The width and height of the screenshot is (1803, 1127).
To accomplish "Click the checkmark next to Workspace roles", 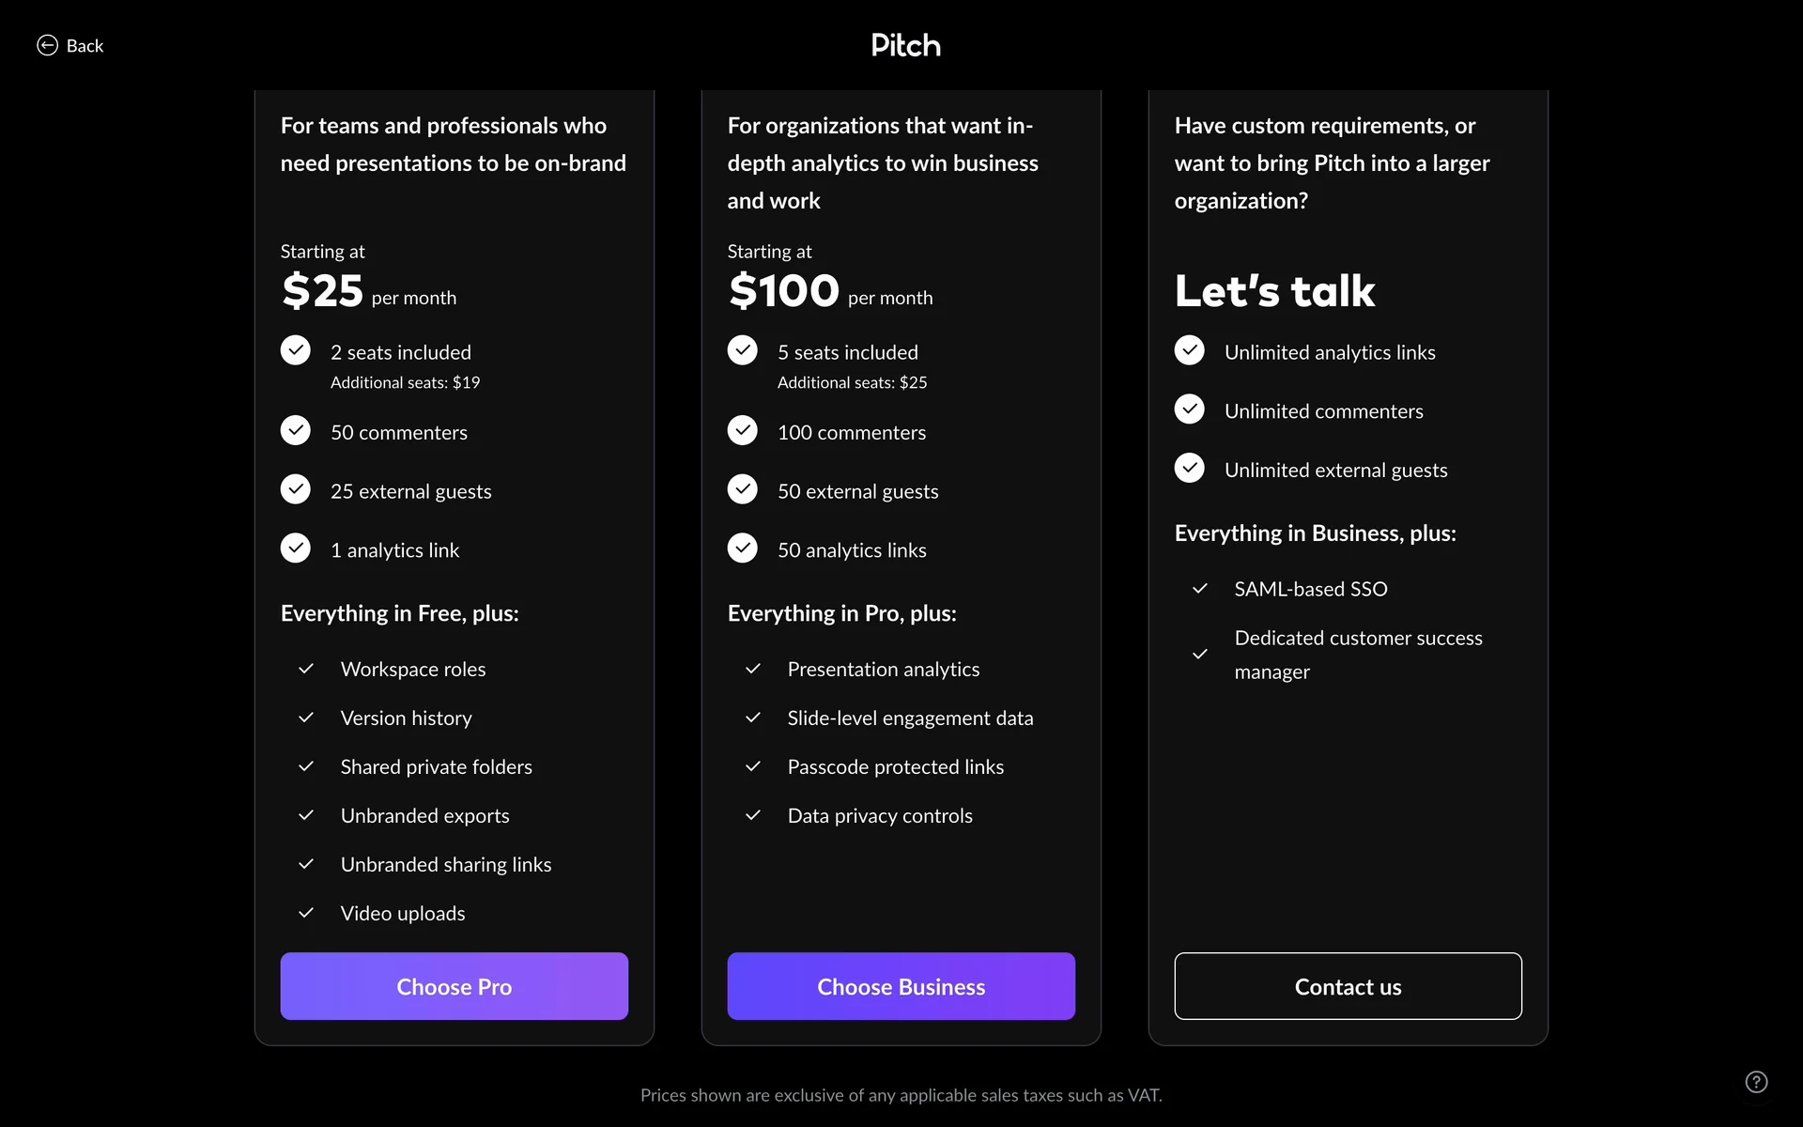I will point(306,669).
